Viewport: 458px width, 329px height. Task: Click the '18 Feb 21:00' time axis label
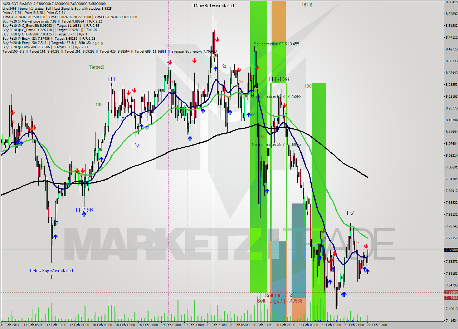click(148, 325)
